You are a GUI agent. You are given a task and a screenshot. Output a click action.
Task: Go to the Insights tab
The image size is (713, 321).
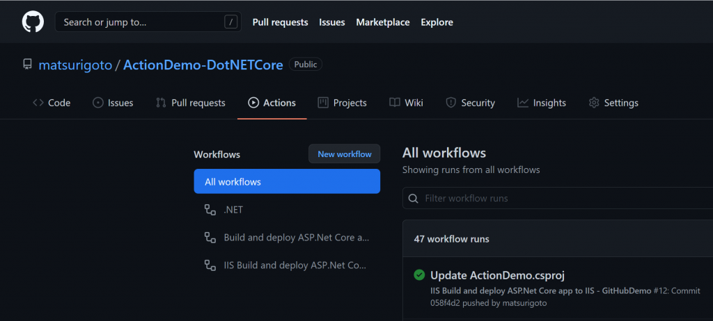coord(542,103)
